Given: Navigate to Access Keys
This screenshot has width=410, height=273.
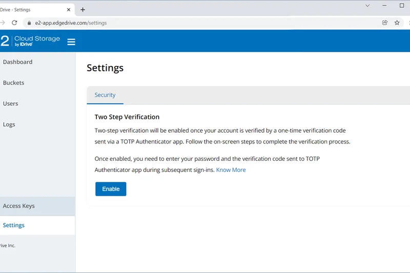Looking at the screenshot, I should [x=18, y=206].
